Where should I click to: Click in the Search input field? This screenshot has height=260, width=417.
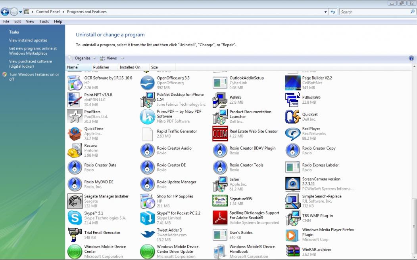[x=375, y=12]
